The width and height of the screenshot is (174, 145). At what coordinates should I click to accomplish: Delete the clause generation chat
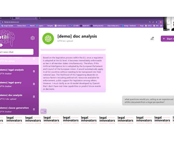click(34, 109)
